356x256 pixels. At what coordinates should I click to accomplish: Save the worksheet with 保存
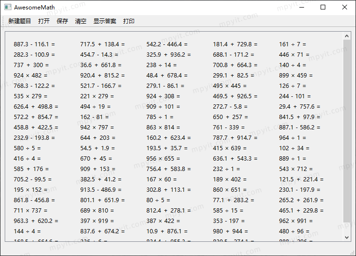point(62,21)
